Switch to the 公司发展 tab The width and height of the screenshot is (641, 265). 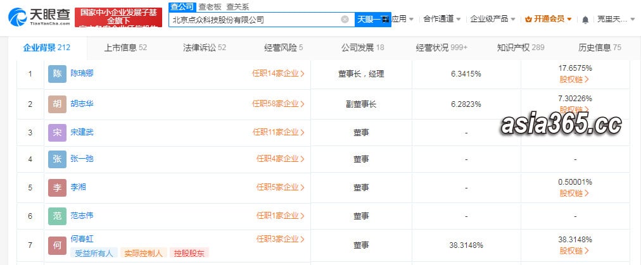tap(362, 47)
